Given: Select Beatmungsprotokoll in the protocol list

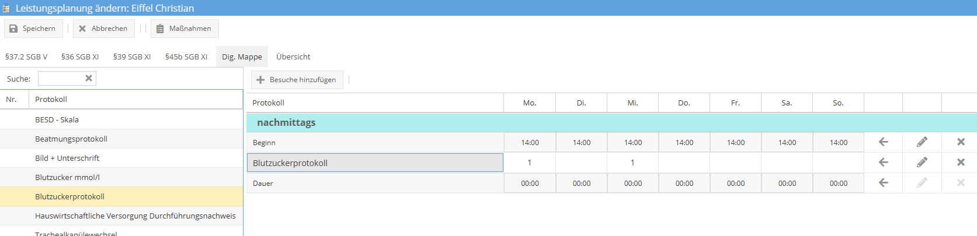Looking at the screenshot, I should tap(71, 139).
